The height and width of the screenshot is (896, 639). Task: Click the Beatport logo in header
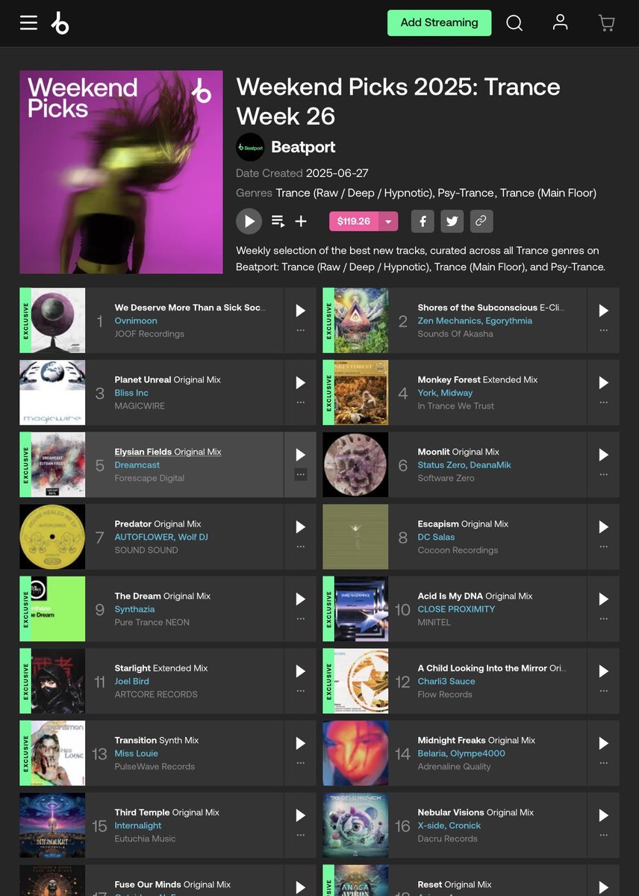coord(60,23)
